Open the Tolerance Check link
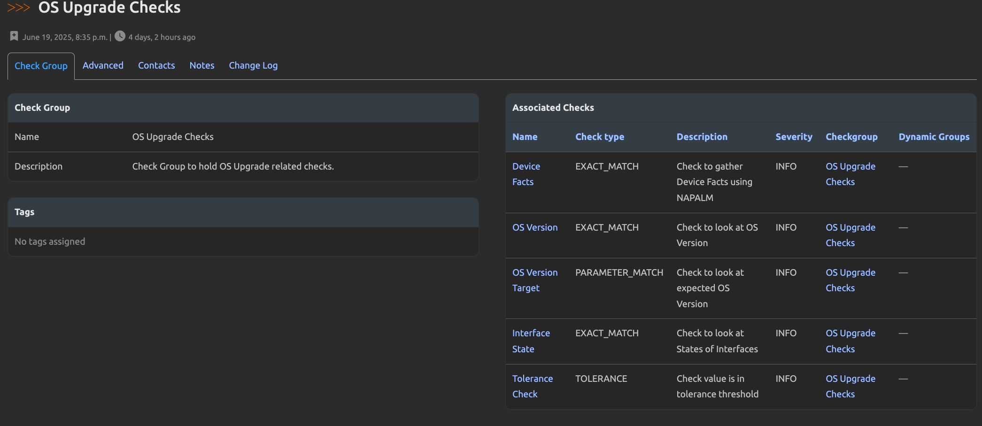This screenshot has width=982, height=426. tap(532, 386)
